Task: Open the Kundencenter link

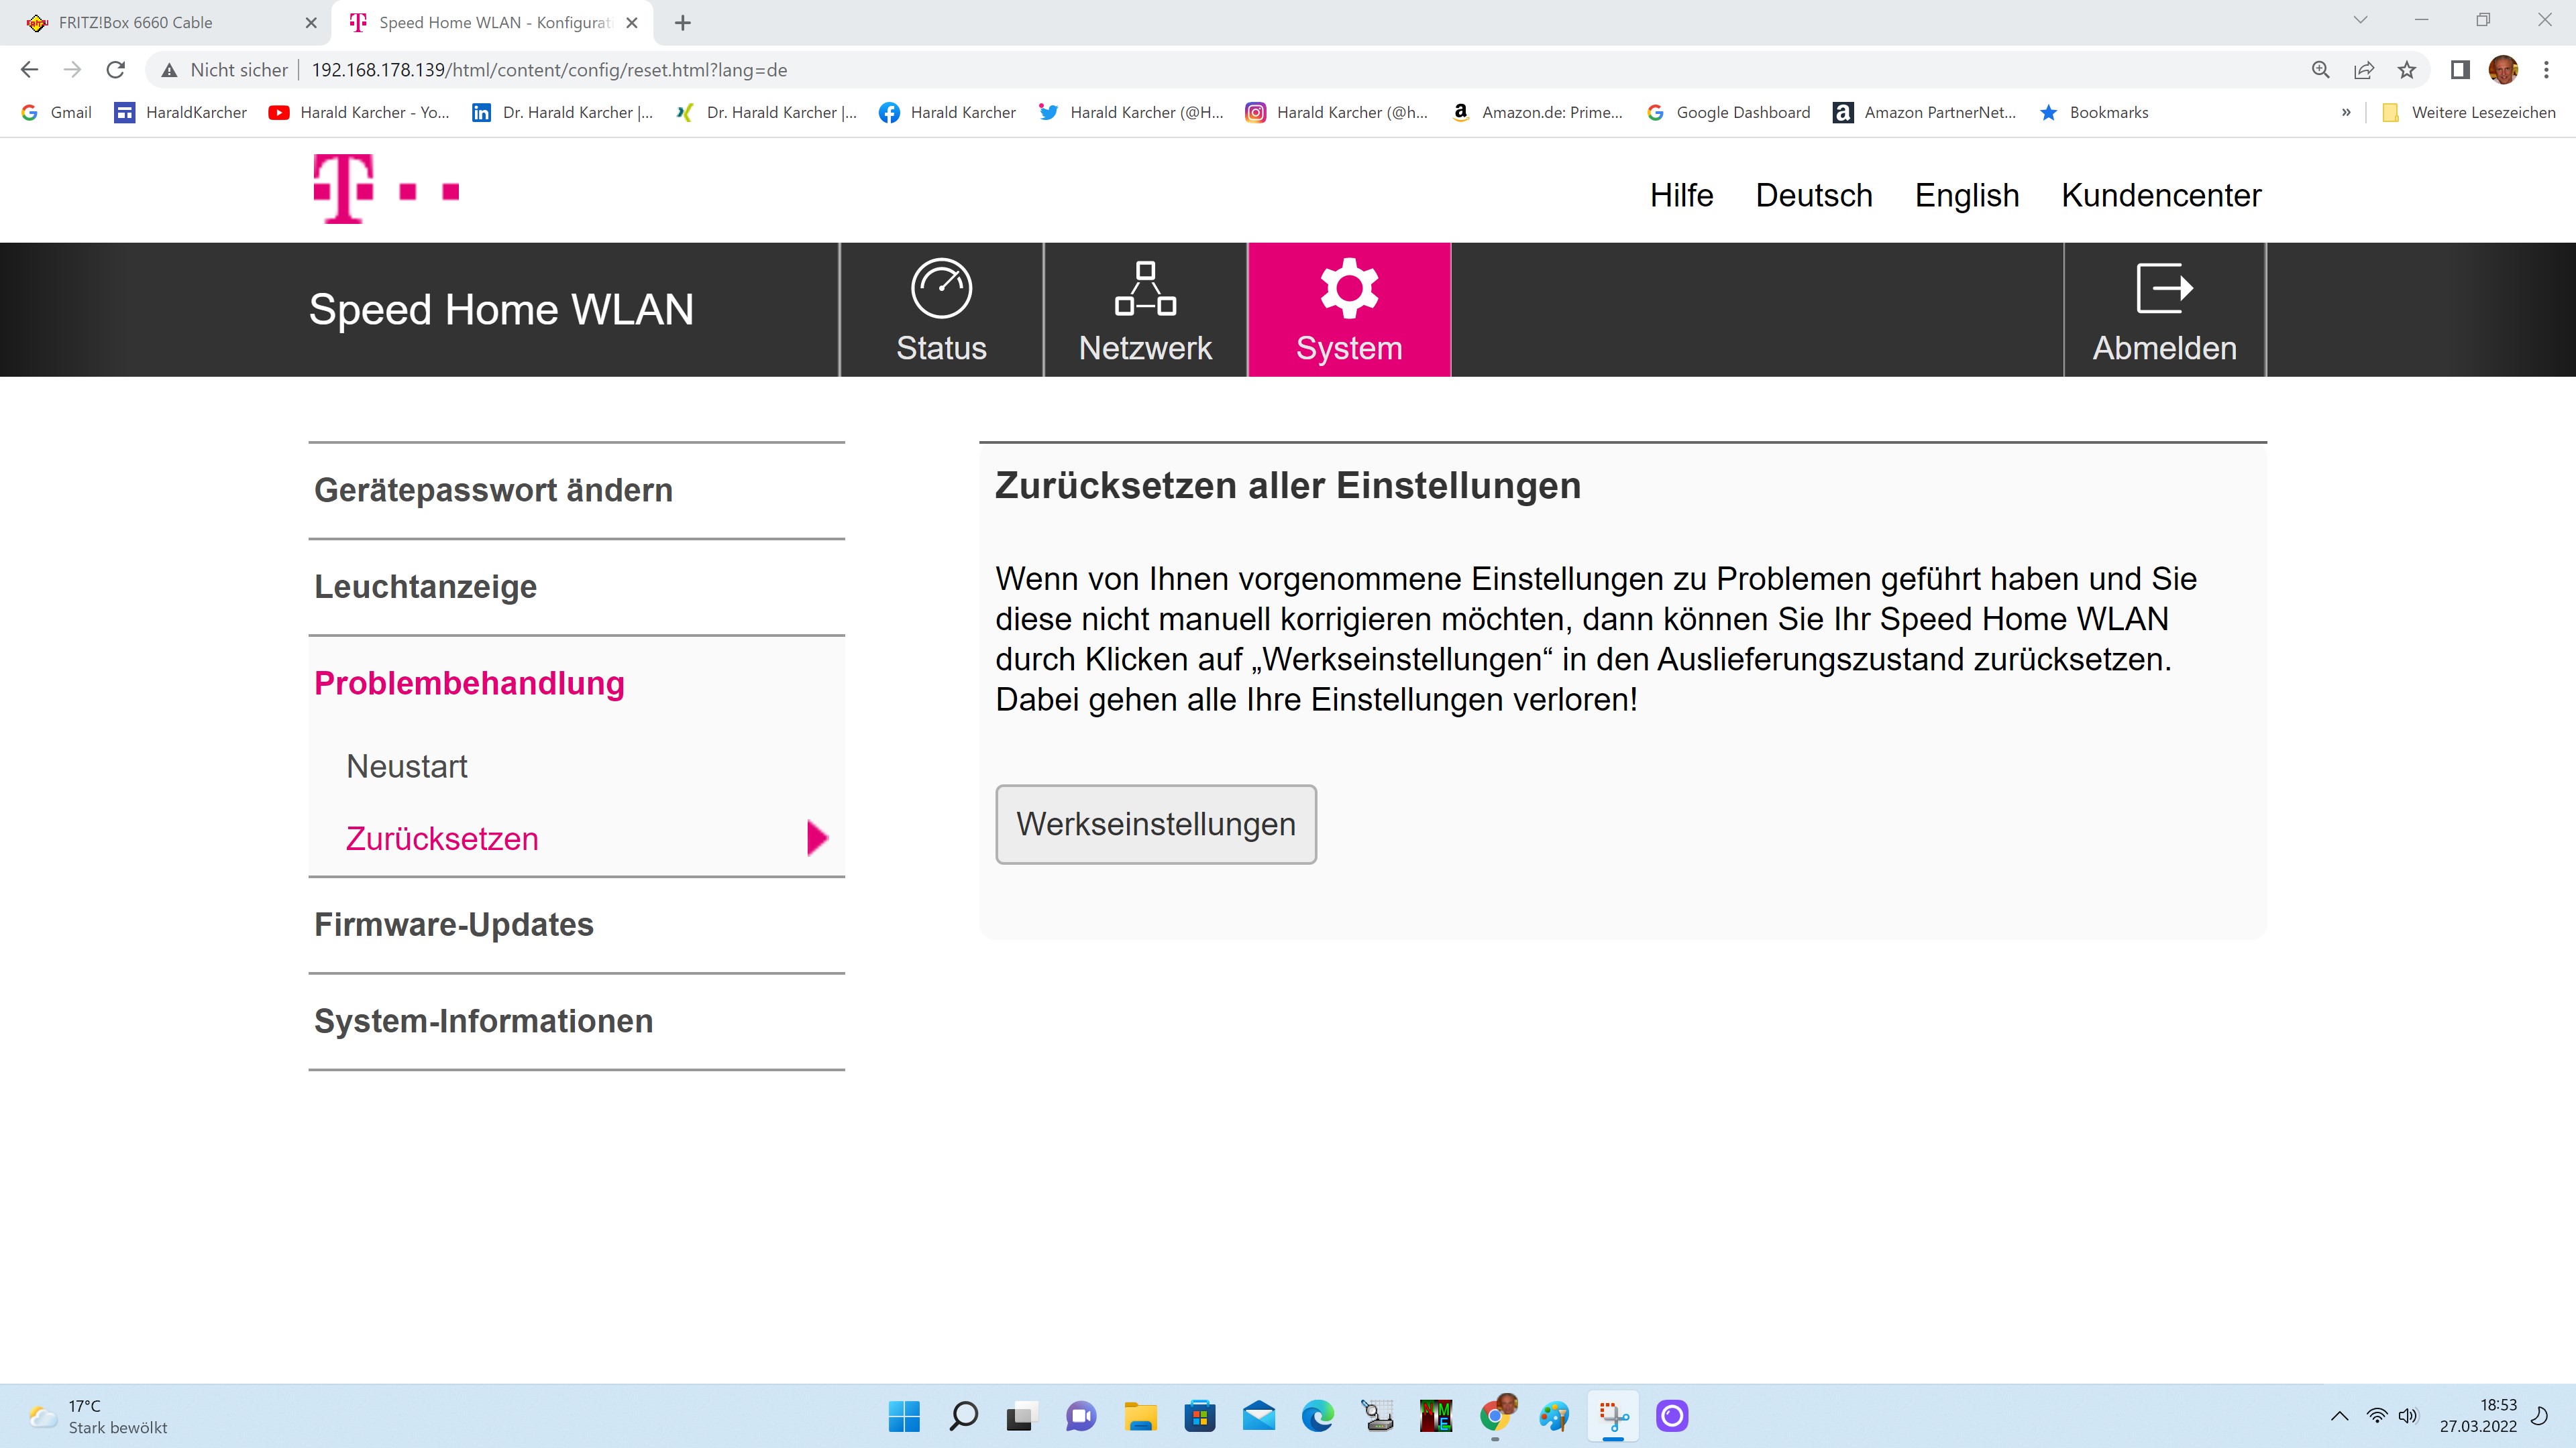Action: click(x=2161, y=196)
